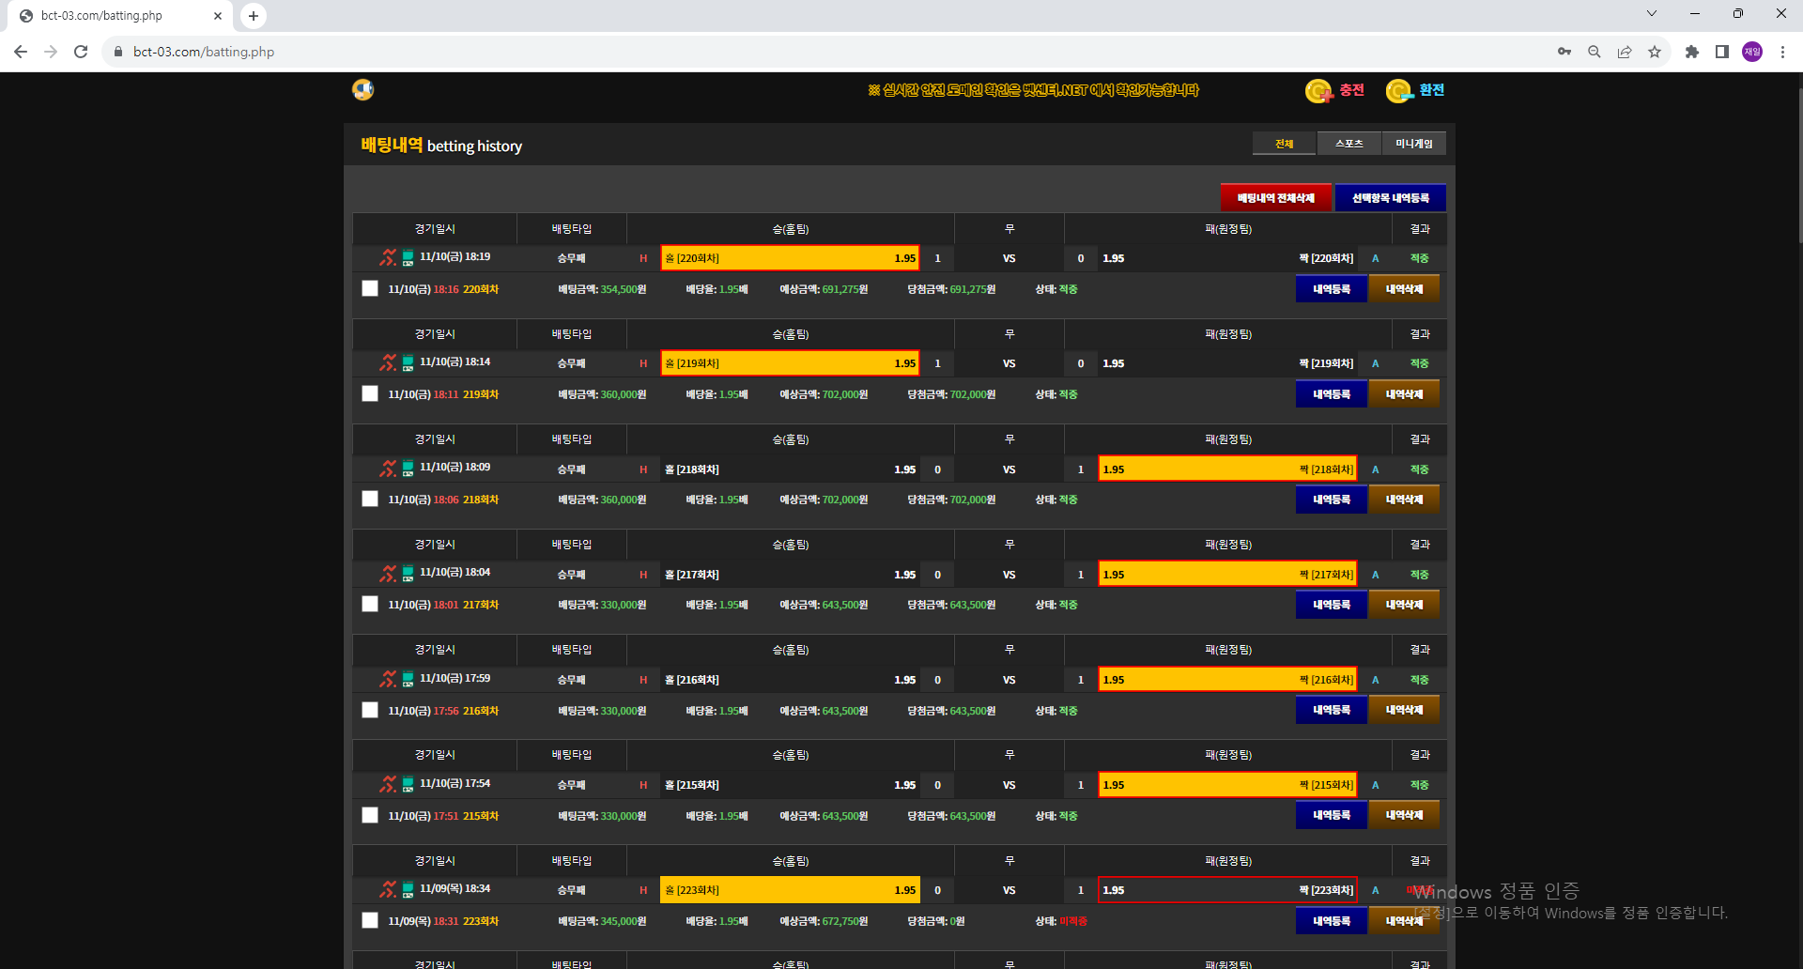Bookmark this page with the star icon
This screenshot has height=969, width=1803.
tap(1655, 52)
